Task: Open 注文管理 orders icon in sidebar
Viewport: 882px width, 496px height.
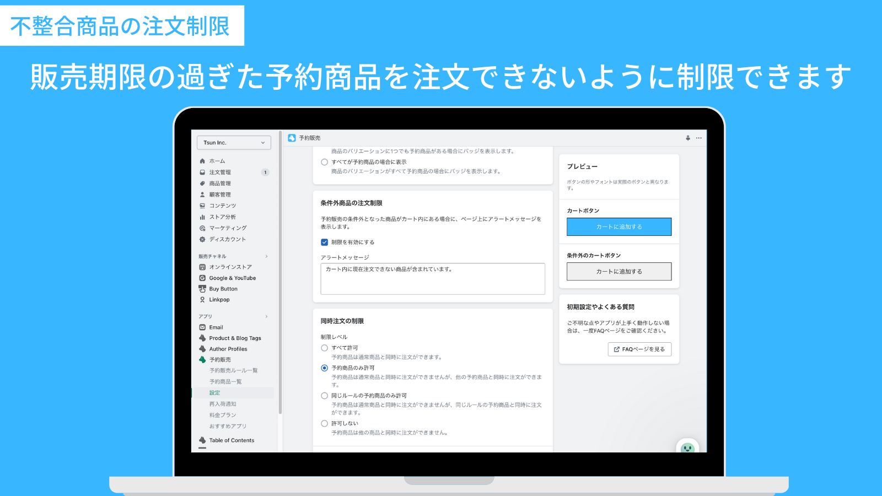Action: pyautogui.click(x=202, y=172)
